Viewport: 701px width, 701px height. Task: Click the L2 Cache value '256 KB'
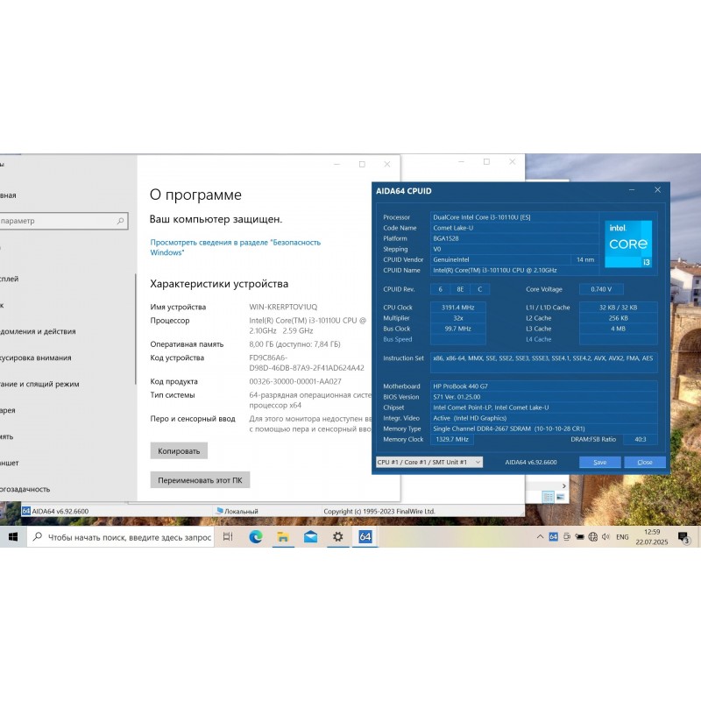click(619, 318)
